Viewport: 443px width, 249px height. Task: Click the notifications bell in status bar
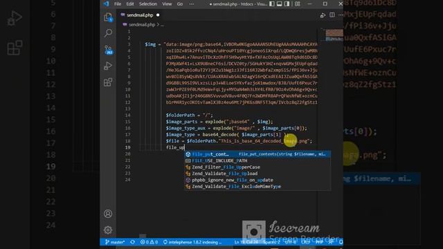341,242
